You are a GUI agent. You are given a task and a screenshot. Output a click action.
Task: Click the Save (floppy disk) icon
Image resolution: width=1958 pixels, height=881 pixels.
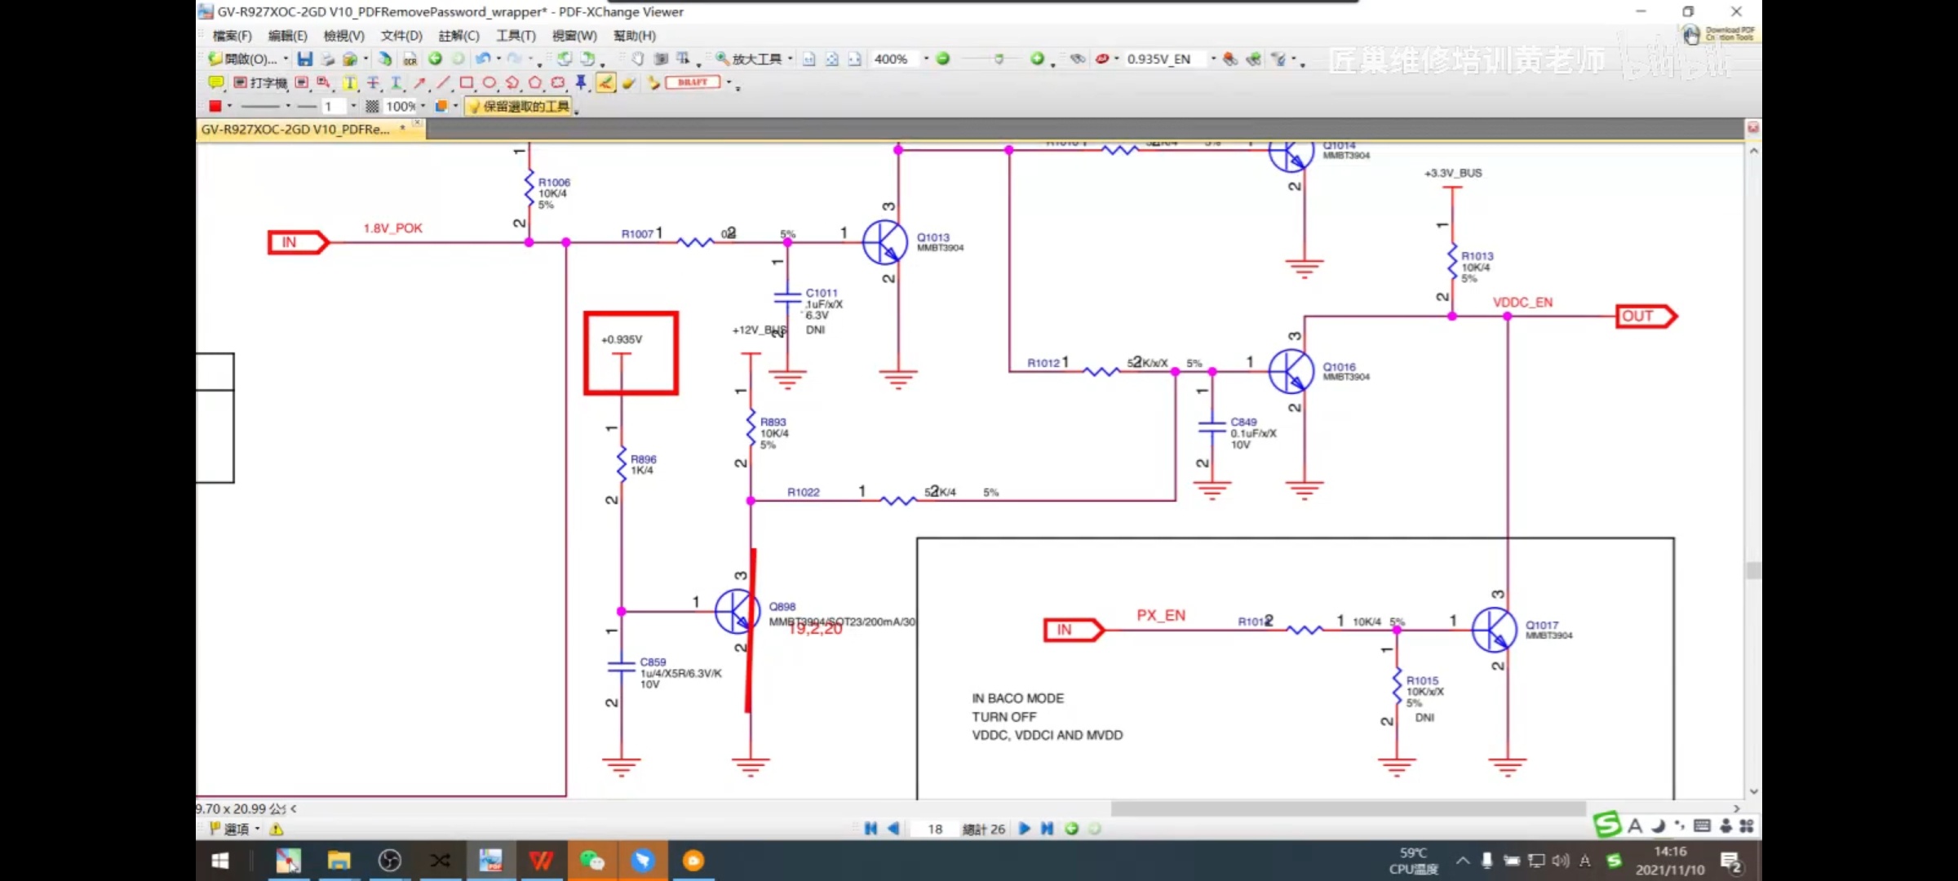pyautogui.click(x=304, y=59)
